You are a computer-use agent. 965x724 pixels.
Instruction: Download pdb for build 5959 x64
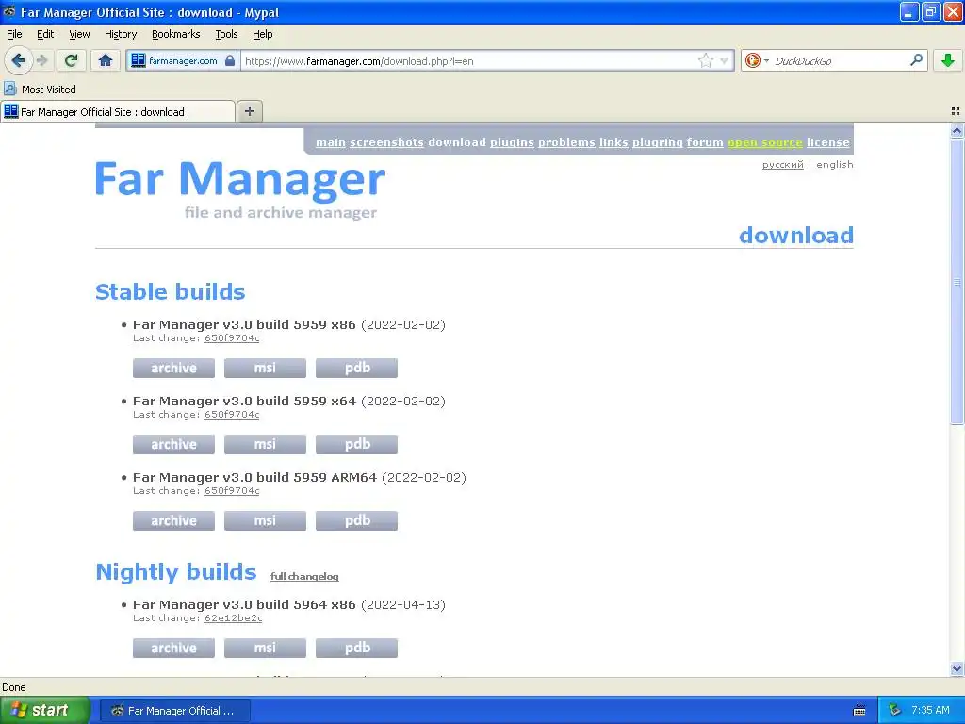pos(356,445)
